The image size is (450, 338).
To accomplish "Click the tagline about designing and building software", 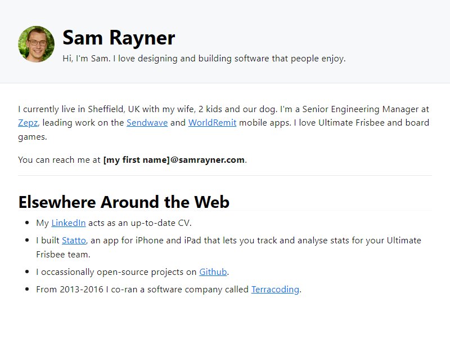I will (204, 59).
